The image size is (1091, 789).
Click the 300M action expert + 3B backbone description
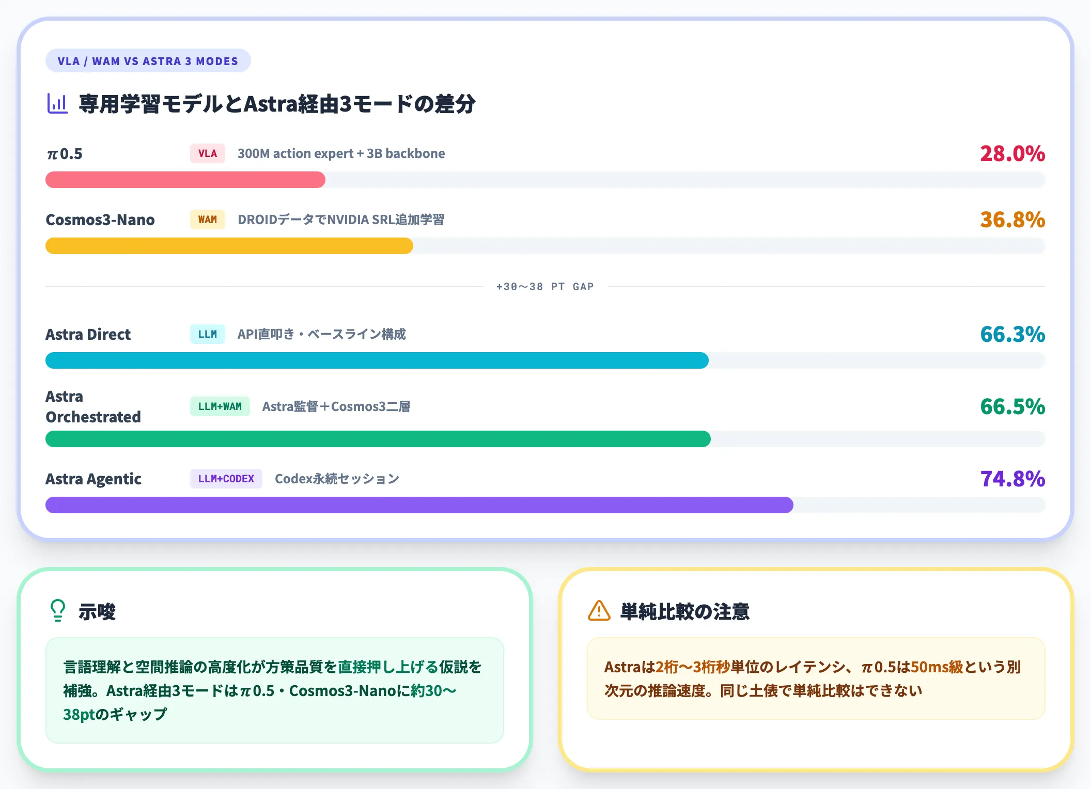coord(341,153)
